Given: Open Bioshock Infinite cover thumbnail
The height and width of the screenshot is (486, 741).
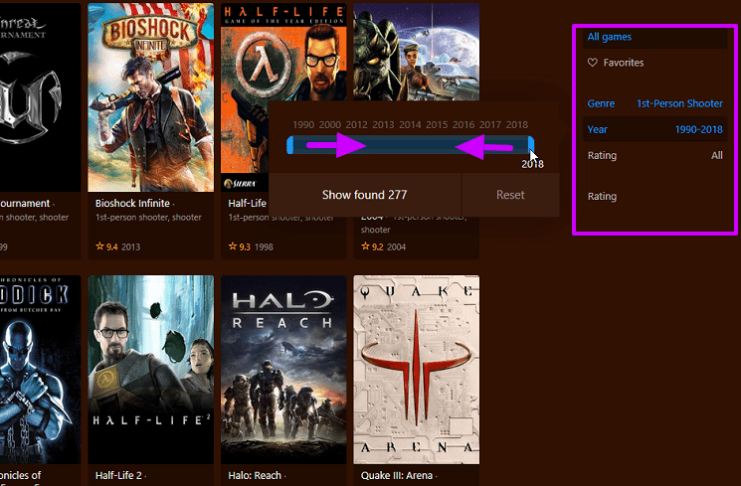Looking at the screenshot, I should [x=151, y=97].
